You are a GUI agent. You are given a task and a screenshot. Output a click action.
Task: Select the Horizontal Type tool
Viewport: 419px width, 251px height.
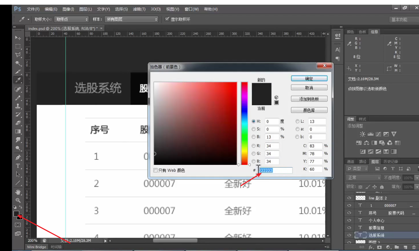click(x=18, y=166)
